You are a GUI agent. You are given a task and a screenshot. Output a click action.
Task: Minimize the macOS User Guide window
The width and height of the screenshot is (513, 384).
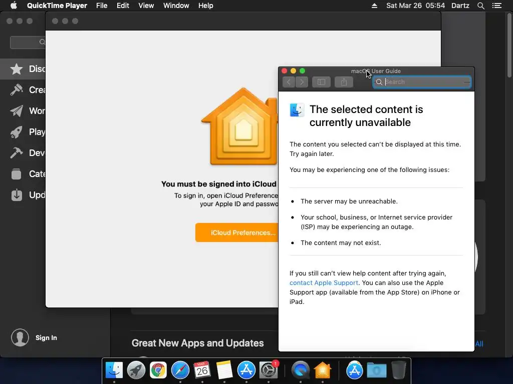coord(293,71)
